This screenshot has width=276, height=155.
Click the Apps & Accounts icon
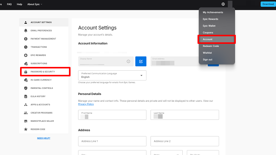pos(26,105)
